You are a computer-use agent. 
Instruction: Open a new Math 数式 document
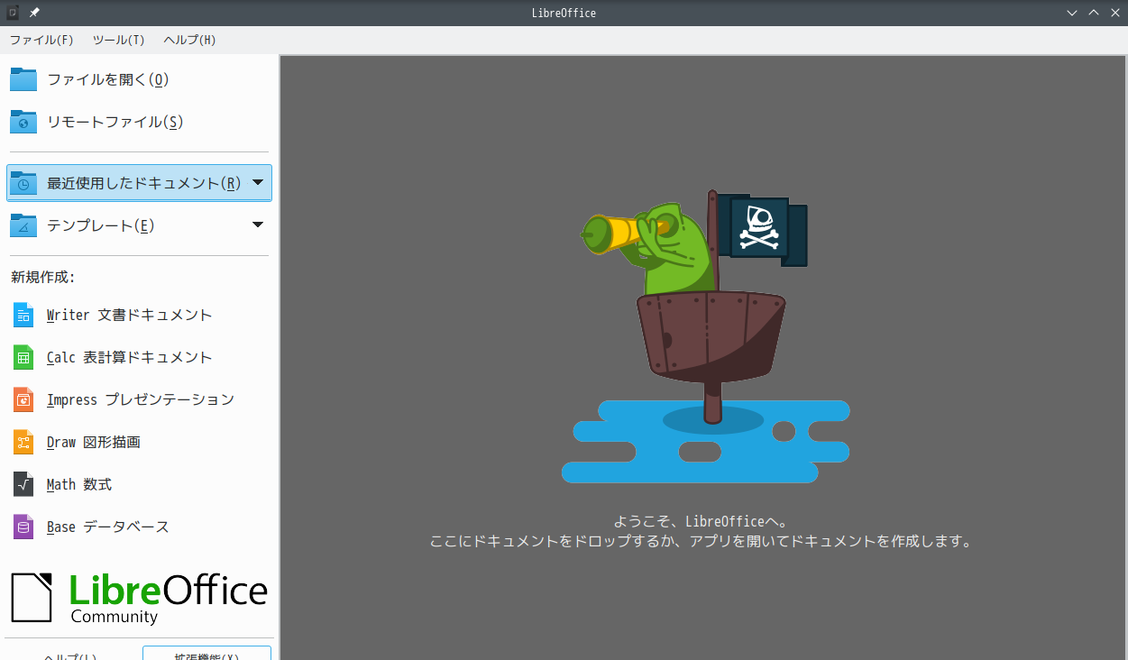[x=138, y=485]
